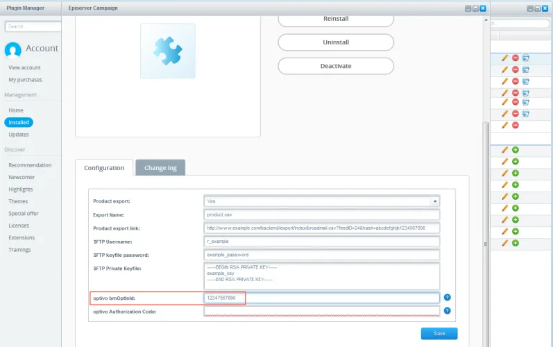
Task: Click the pencil edit icon in the highlighted top row of the background window
Action: (x=504, y=58)
